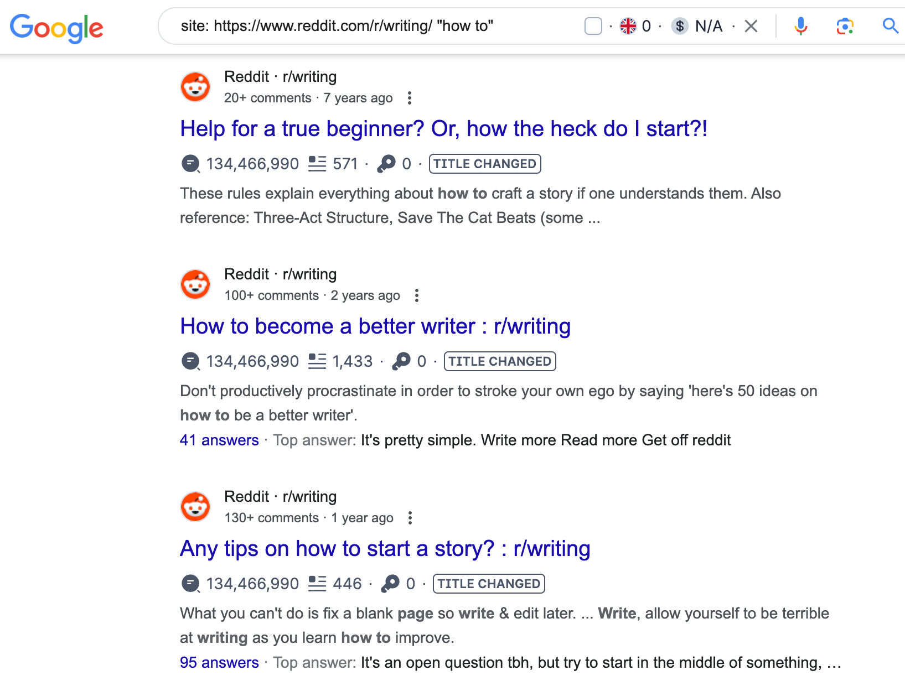
Task: Open options menu for '7 years ago' result
Action: [x=410, y=98]
